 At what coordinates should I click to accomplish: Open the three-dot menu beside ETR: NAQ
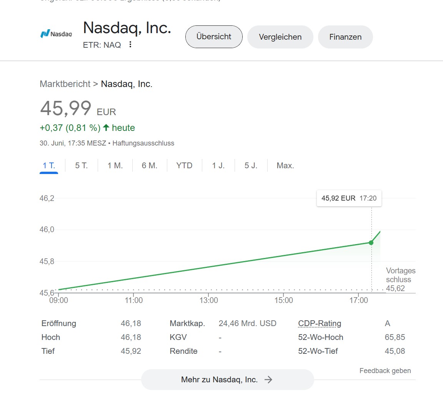coord(130,44)
